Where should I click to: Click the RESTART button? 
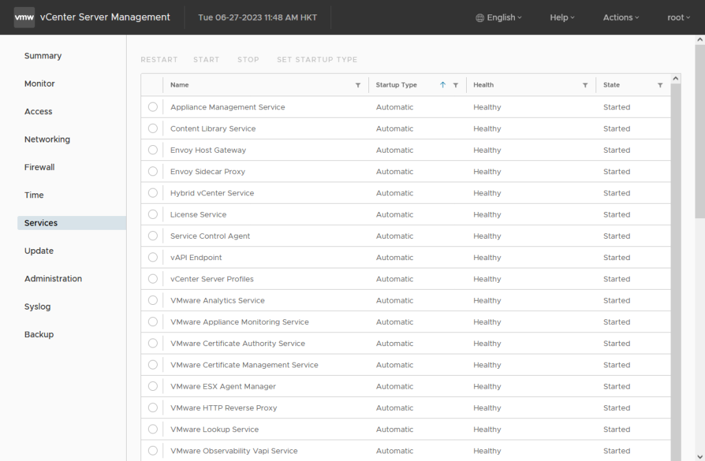pos(159,59)
